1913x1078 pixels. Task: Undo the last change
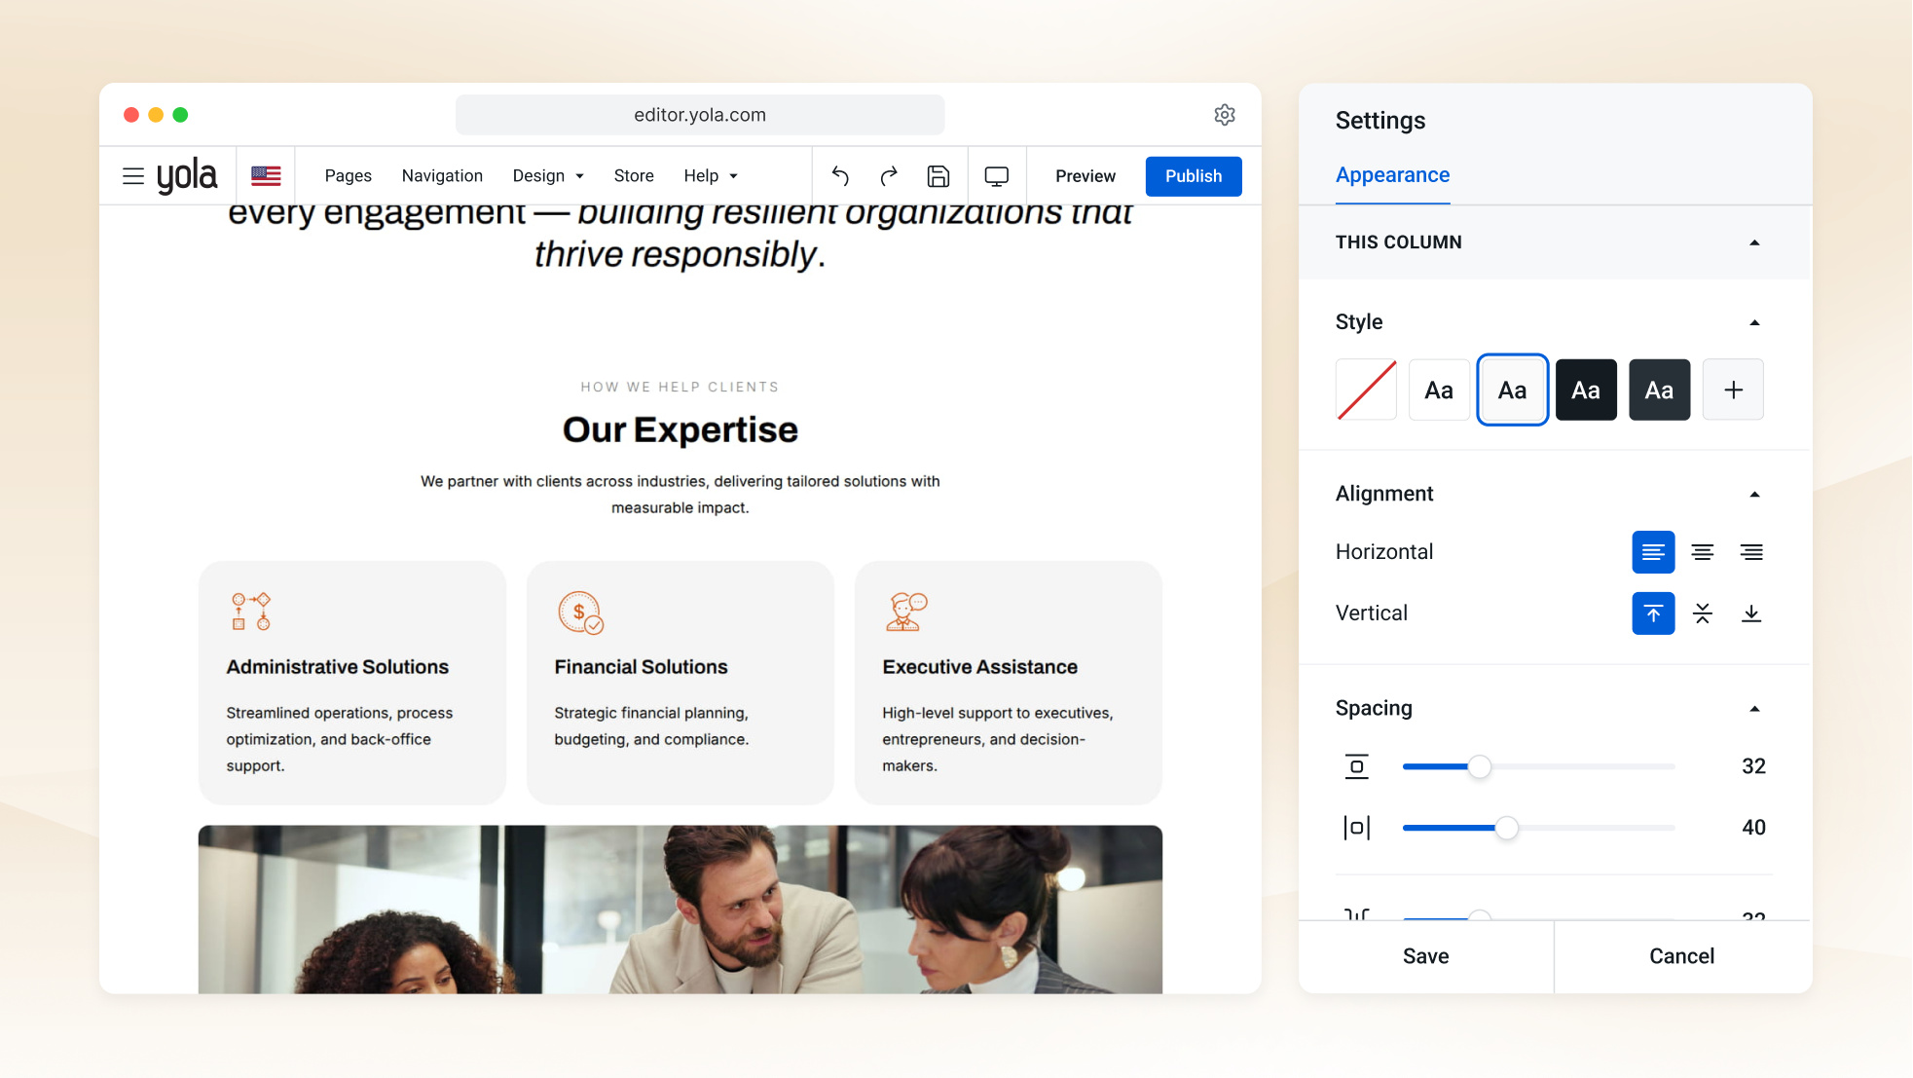840,176
